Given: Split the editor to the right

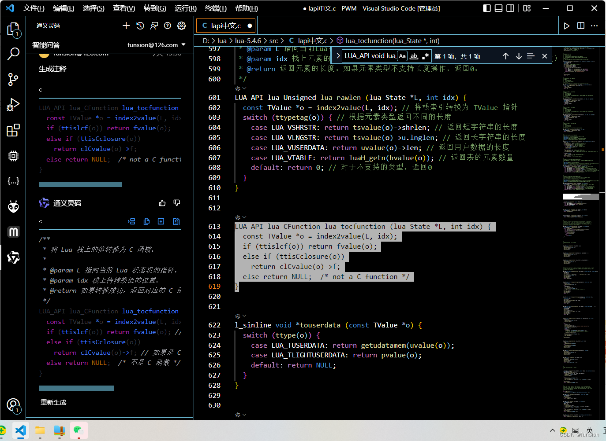Looking at the screenshot, I should coord(581,26).
